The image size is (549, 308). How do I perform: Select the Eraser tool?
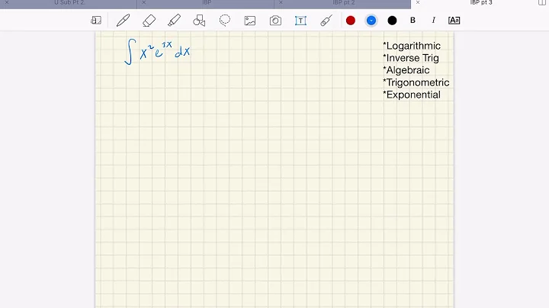point(149,21)
